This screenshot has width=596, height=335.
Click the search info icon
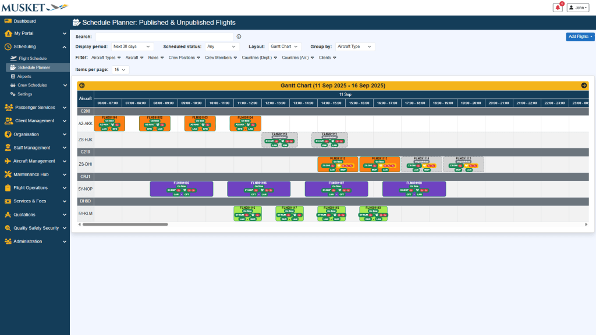[239, 37]
